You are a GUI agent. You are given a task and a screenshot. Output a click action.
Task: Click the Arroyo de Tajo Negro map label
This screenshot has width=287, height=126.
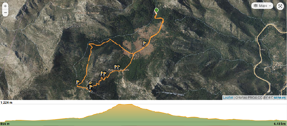click(173, 93)
